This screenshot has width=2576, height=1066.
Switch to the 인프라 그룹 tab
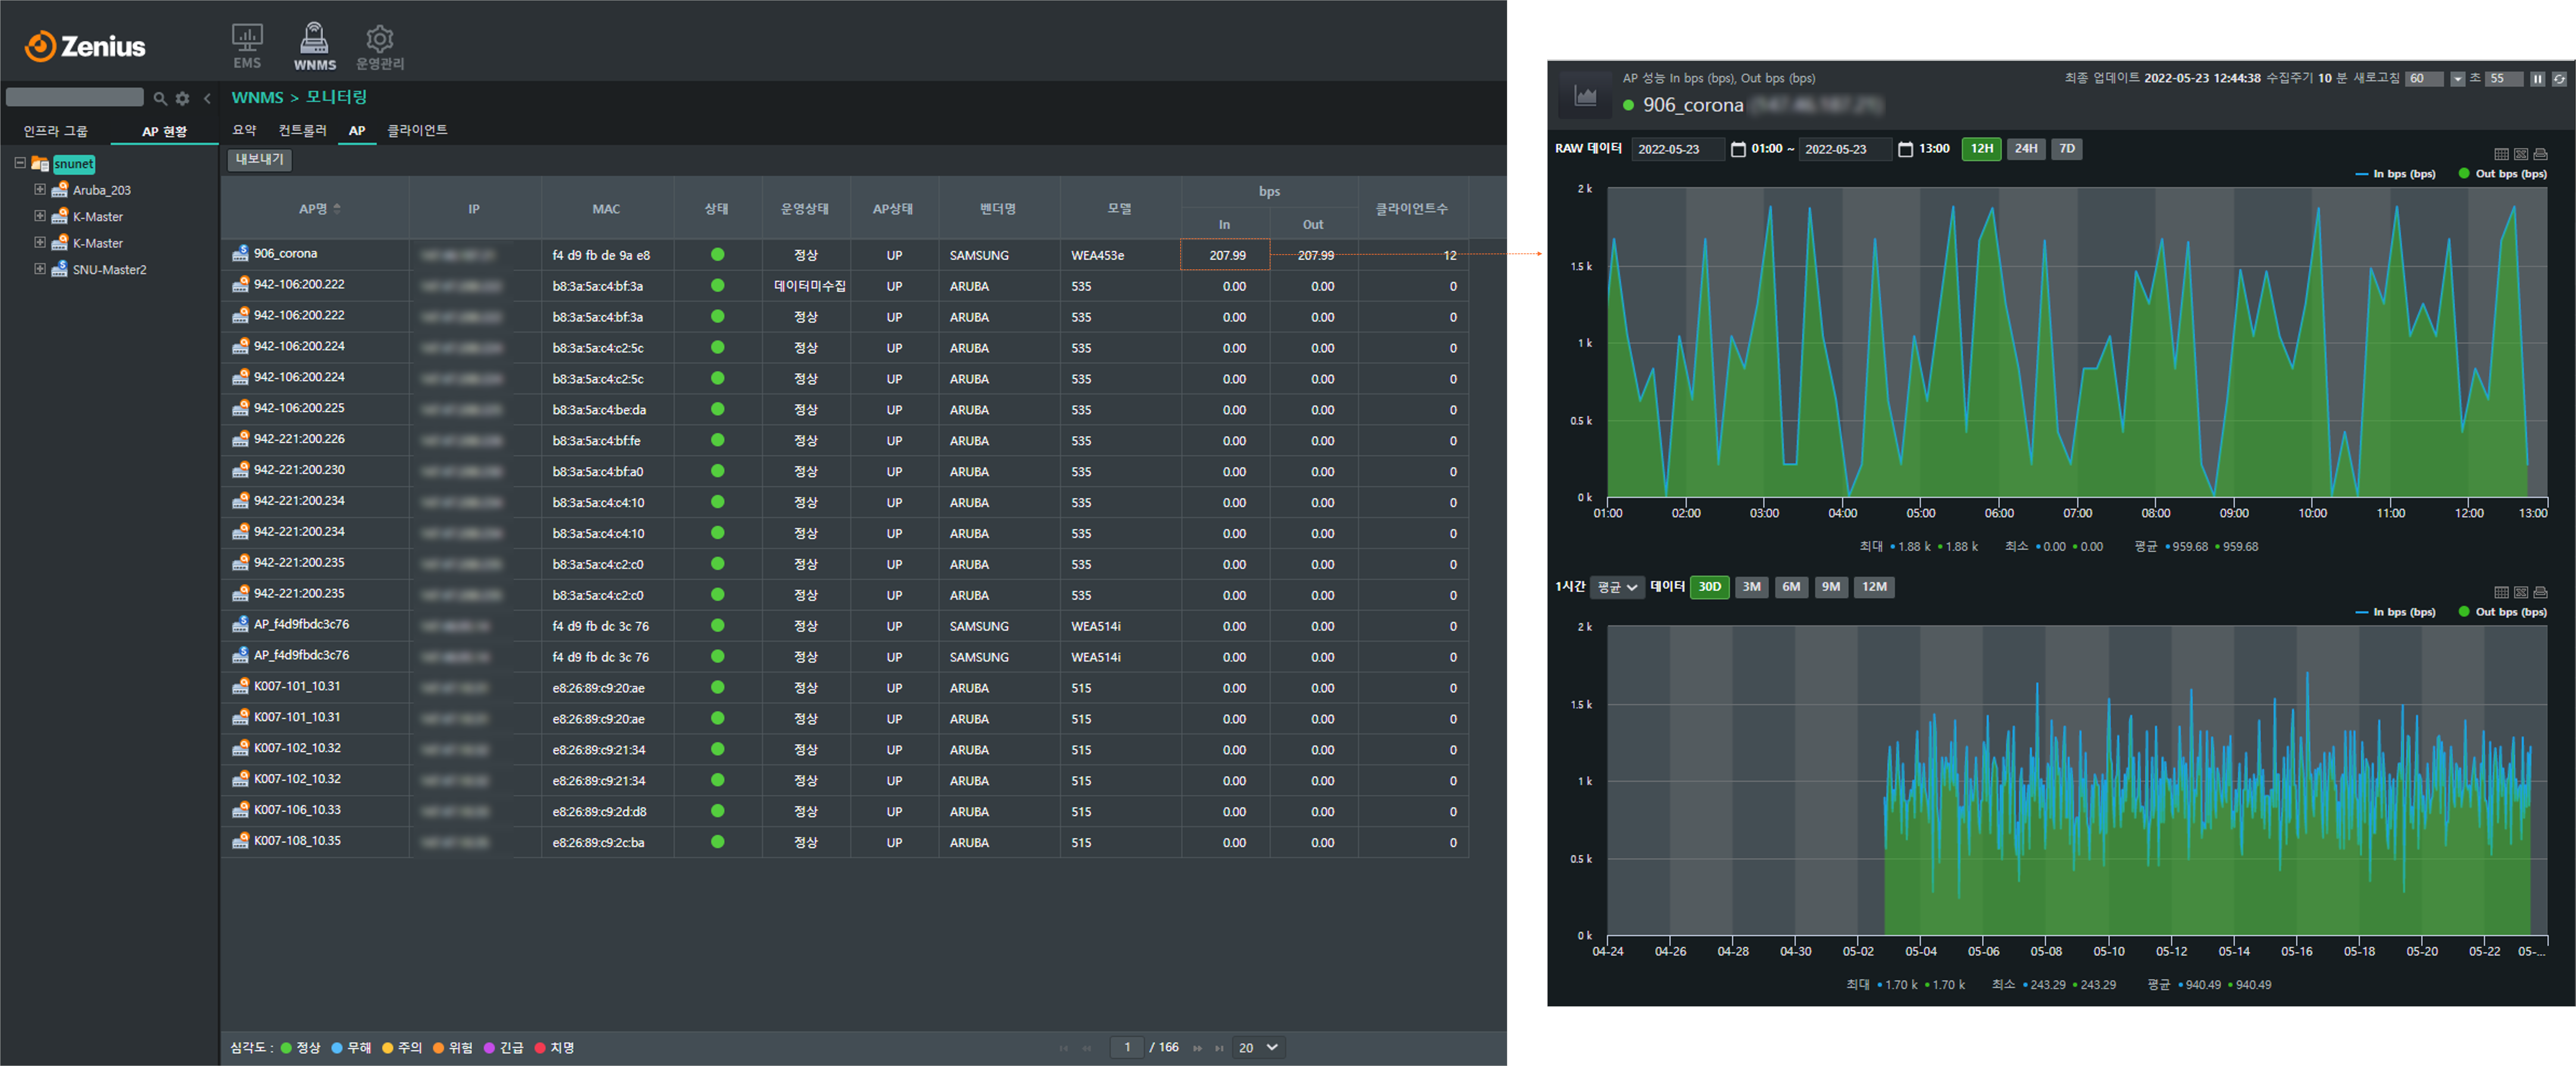(56, 131)
